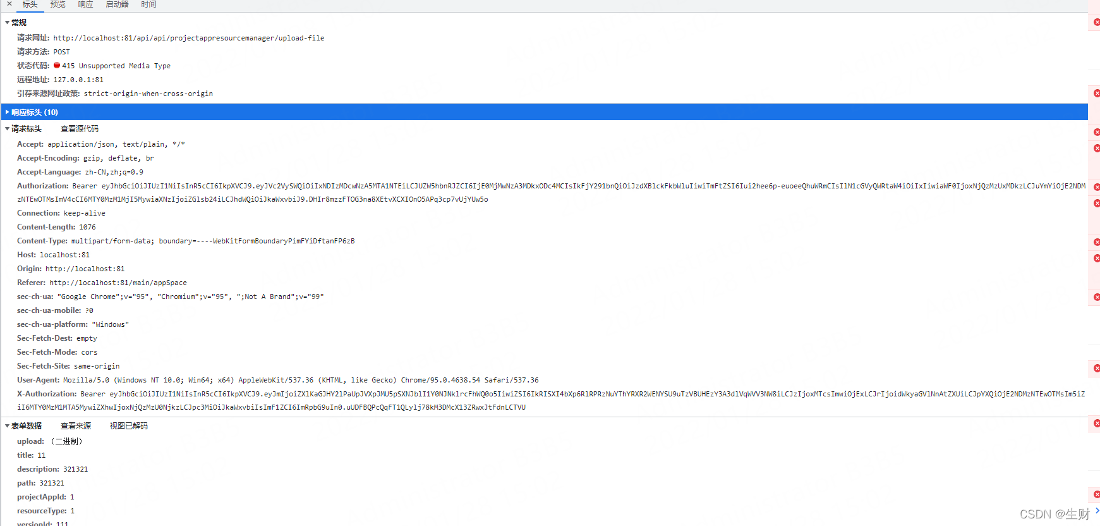Select sec-ch-ua-platform "Windows" value
The width and height of the screenshot is (1100, 526).
[x=111, y=325]
